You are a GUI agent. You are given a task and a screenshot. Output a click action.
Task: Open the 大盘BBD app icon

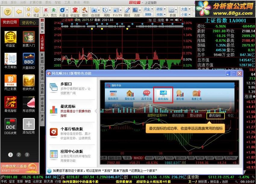pyautogui.click(x=29, y=61)
